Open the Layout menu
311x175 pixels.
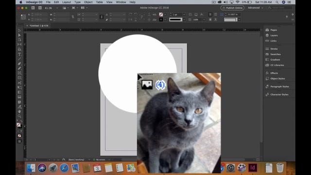[x=67, y=2]
